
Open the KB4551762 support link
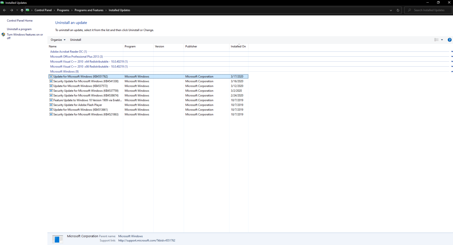pyautogui.click(x=146, y=240)
